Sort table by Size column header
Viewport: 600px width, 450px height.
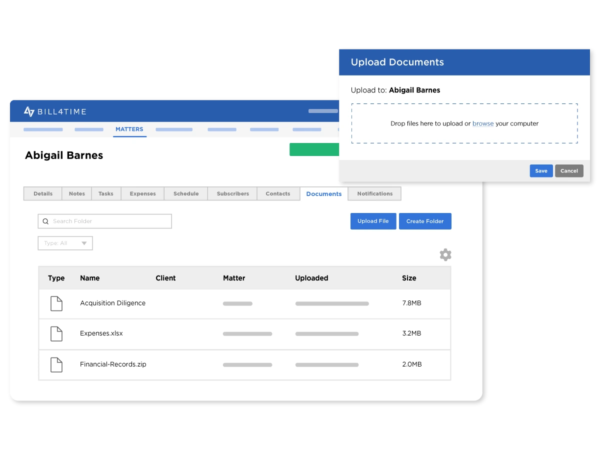[x=409, y=278]
